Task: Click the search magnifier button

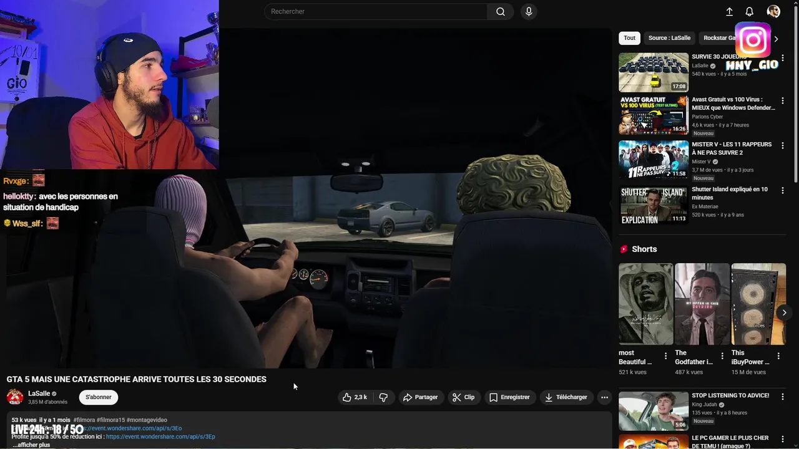Action: pos(501,11)
